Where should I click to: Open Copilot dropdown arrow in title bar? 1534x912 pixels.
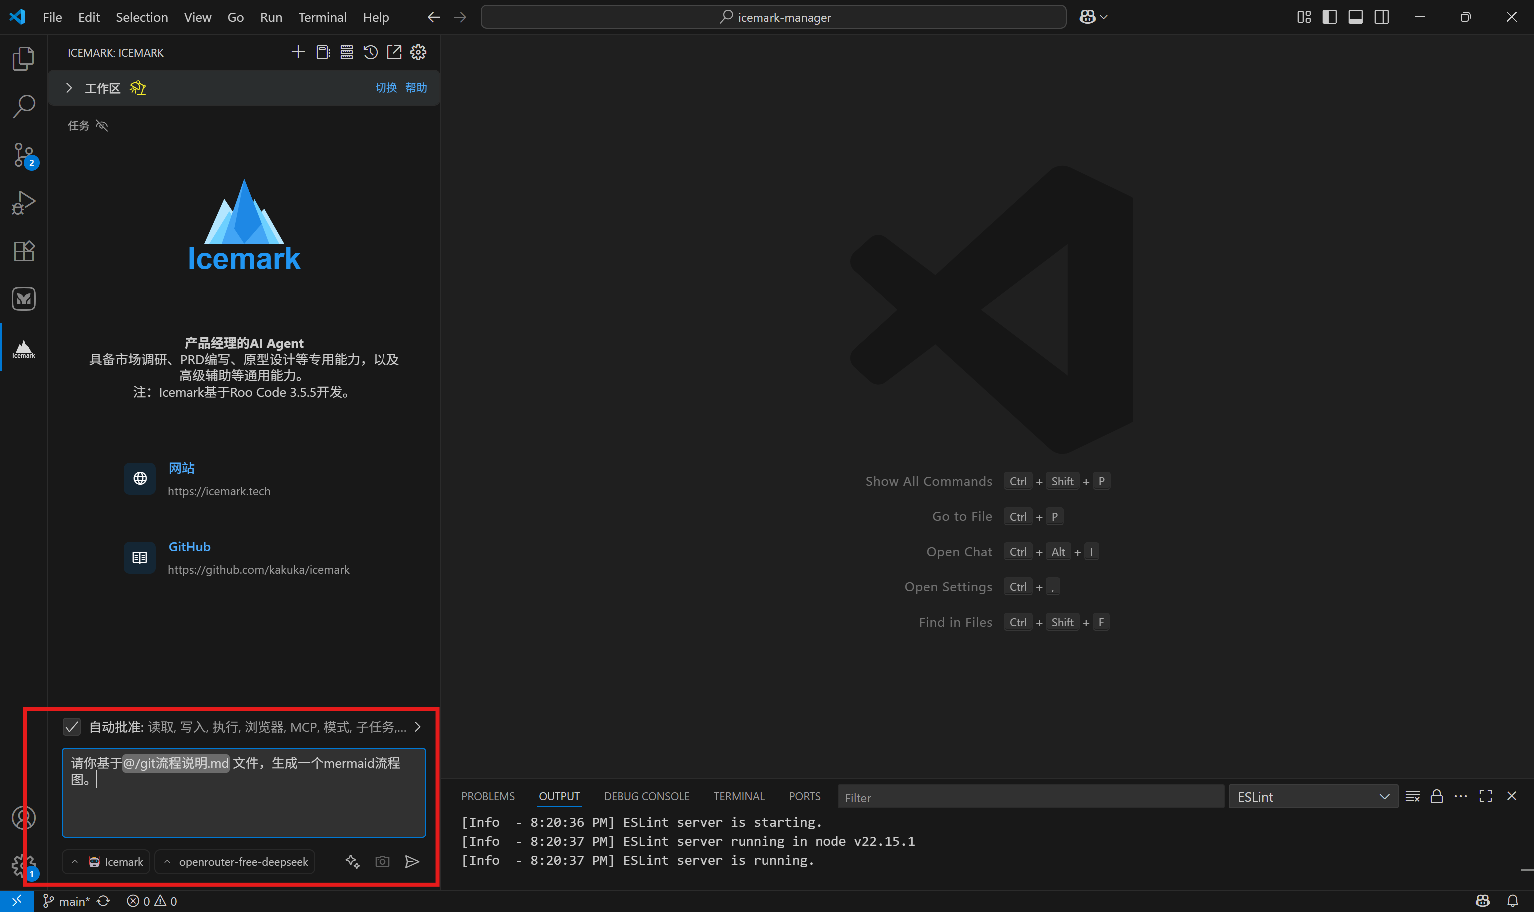1104,17
